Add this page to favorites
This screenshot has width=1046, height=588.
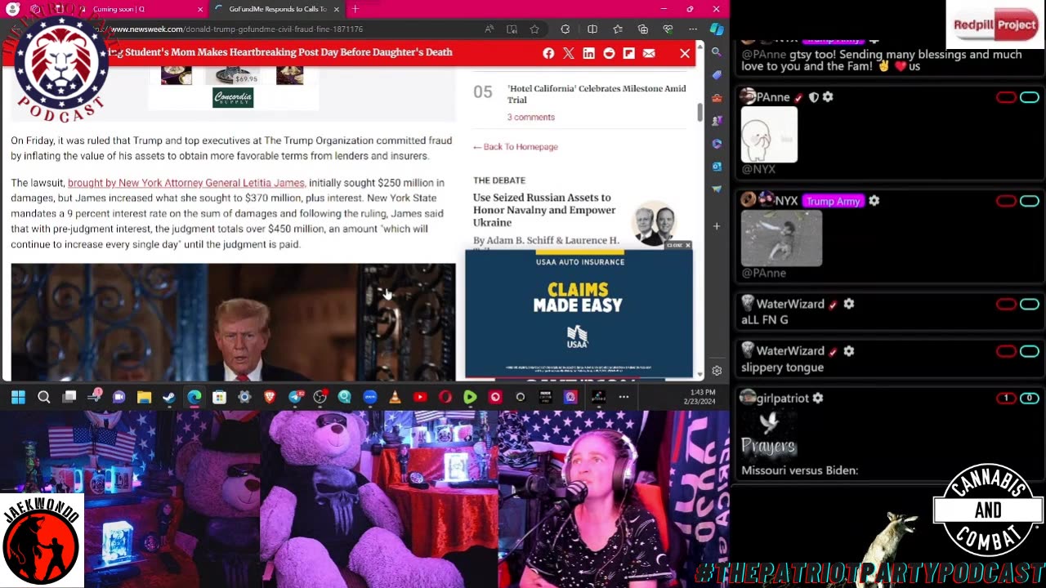click(534, 29)
